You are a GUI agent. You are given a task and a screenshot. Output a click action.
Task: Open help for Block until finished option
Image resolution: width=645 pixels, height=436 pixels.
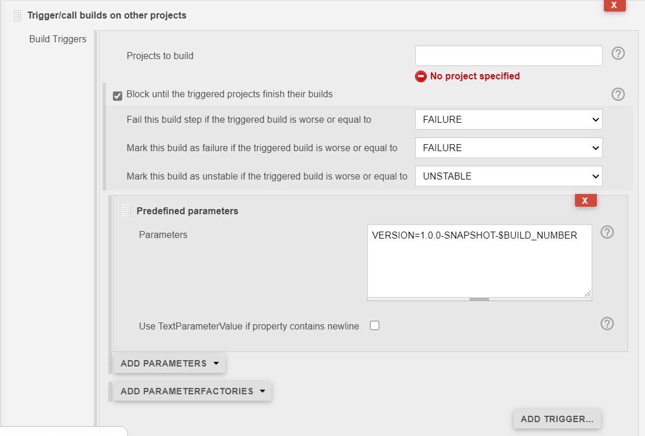[618, 94]
